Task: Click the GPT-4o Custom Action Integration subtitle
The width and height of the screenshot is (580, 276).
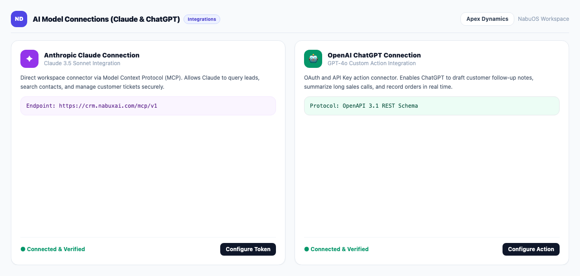Action: (372, 63)
